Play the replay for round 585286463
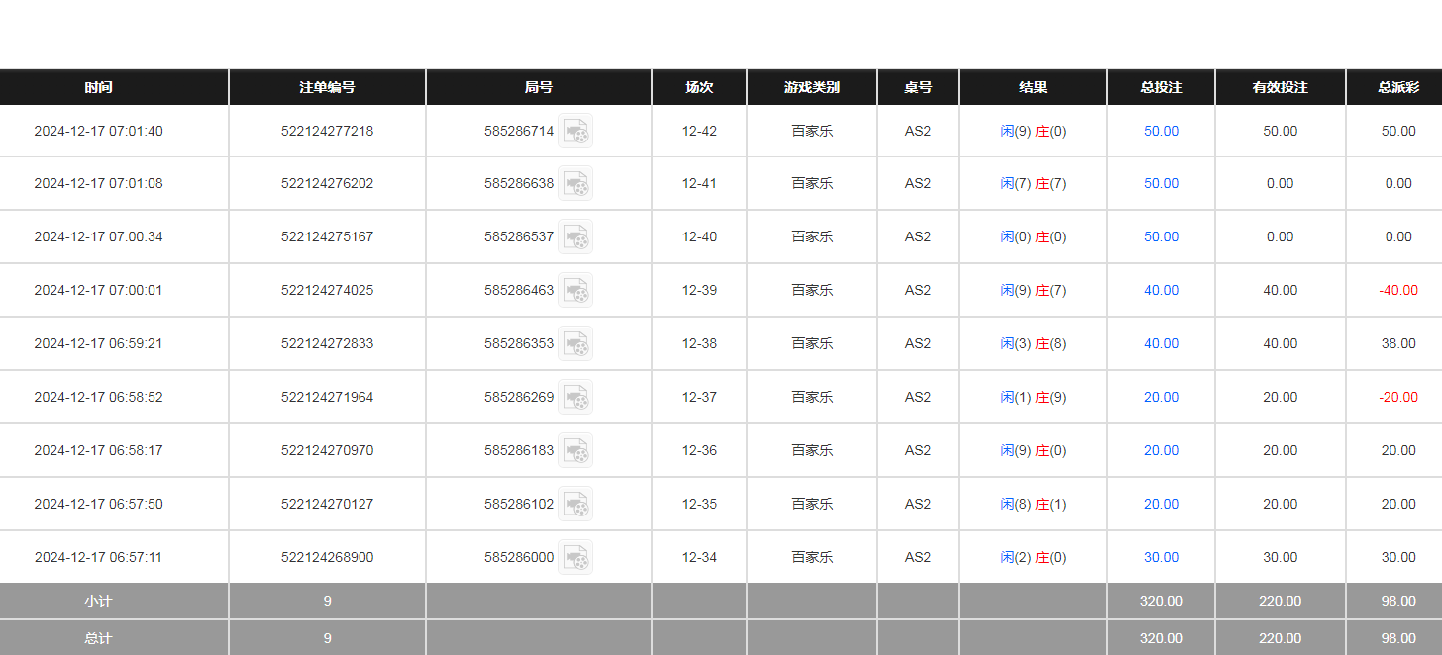The image size is (1442, 655). coord(574,290)
